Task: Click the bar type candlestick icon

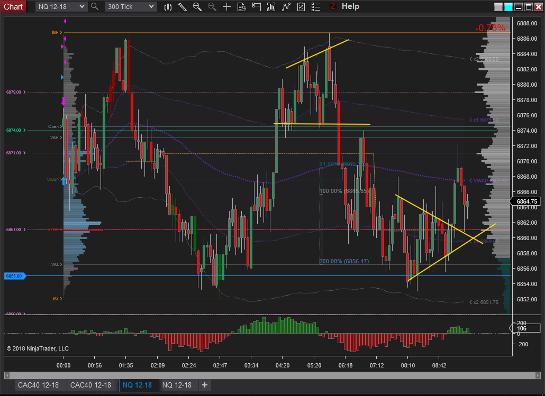Action: 168,6
